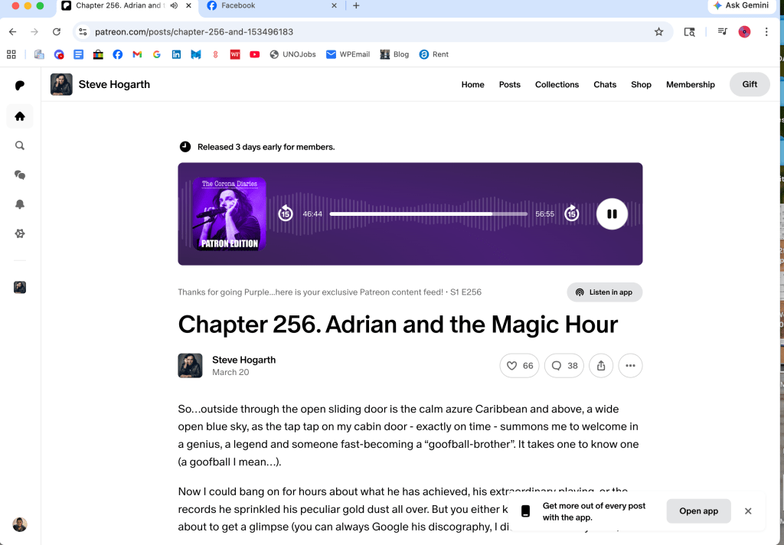Click the Listen in app button

(x=604, y=292)
